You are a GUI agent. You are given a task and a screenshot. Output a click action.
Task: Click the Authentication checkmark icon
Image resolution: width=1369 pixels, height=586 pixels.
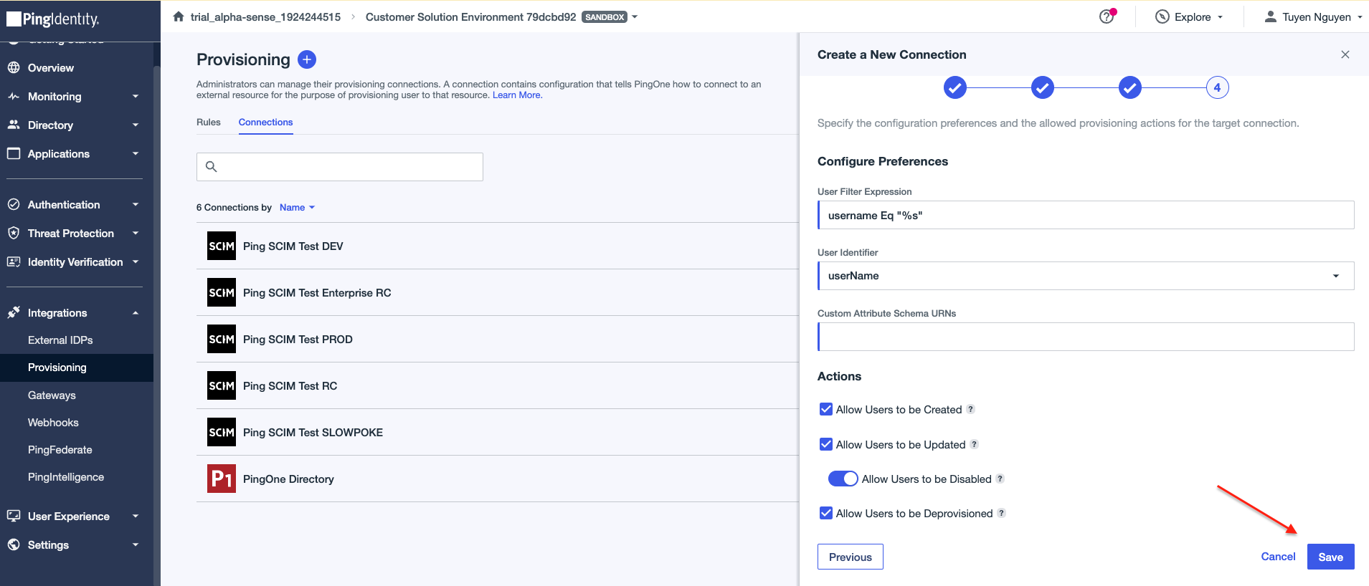(14, 204)
